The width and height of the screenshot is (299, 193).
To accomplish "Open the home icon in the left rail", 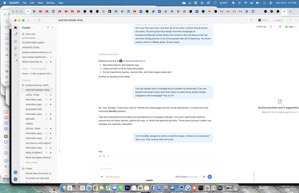I will [x=15, y=28].
